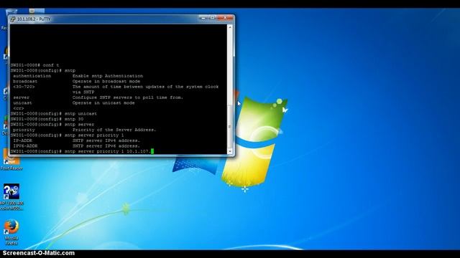The width and height of the screenshot is (460, 258).
Task: Minimize the PuTTY window
Action: click(203, 18)
